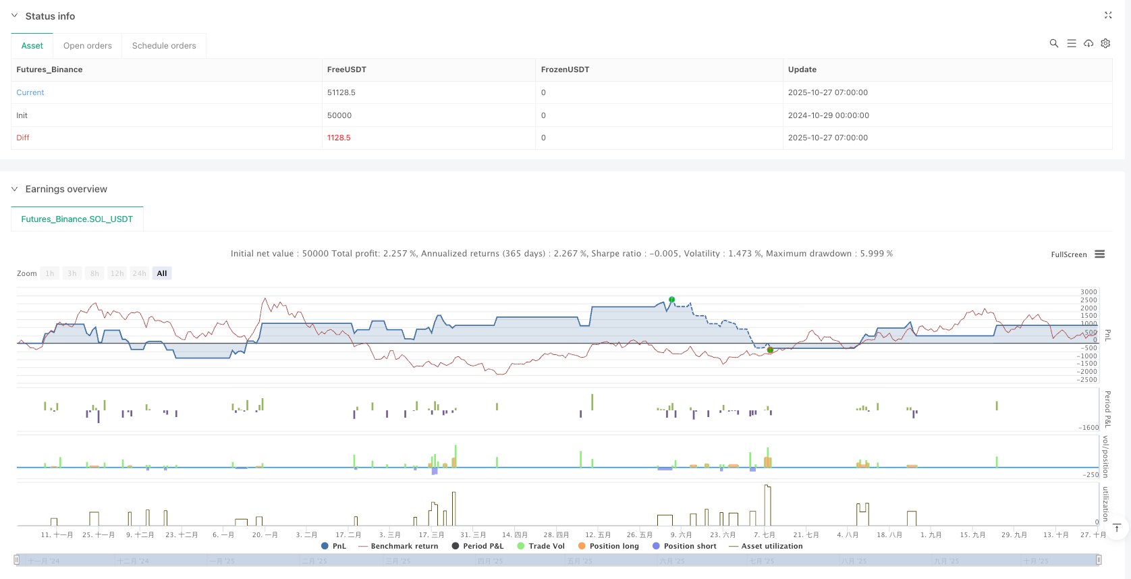Screen dimensions: 1131x579
Task: Click the green marker dot at PnL peak
Action: (x=671, y=300)
